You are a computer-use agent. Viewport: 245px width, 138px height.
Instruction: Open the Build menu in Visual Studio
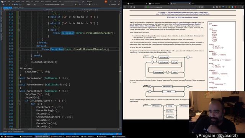(x=23, y=2)
